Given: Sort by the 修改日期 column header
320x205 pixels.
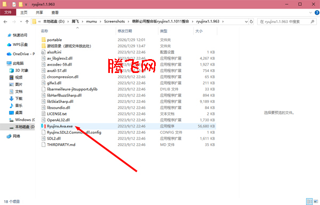Looking at the screenshot, I should [x=125, y=31].
